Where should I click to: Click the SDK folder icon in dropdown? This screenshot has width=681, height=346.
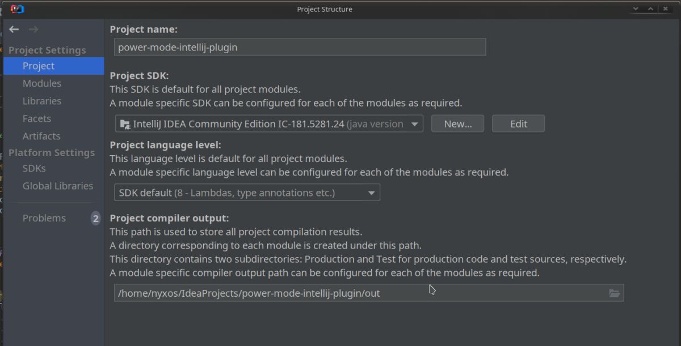(x=124, y=124)
